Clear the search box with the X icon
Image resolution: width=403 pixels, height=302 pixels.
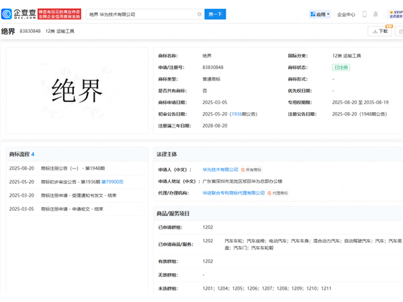tap(199, 14)
